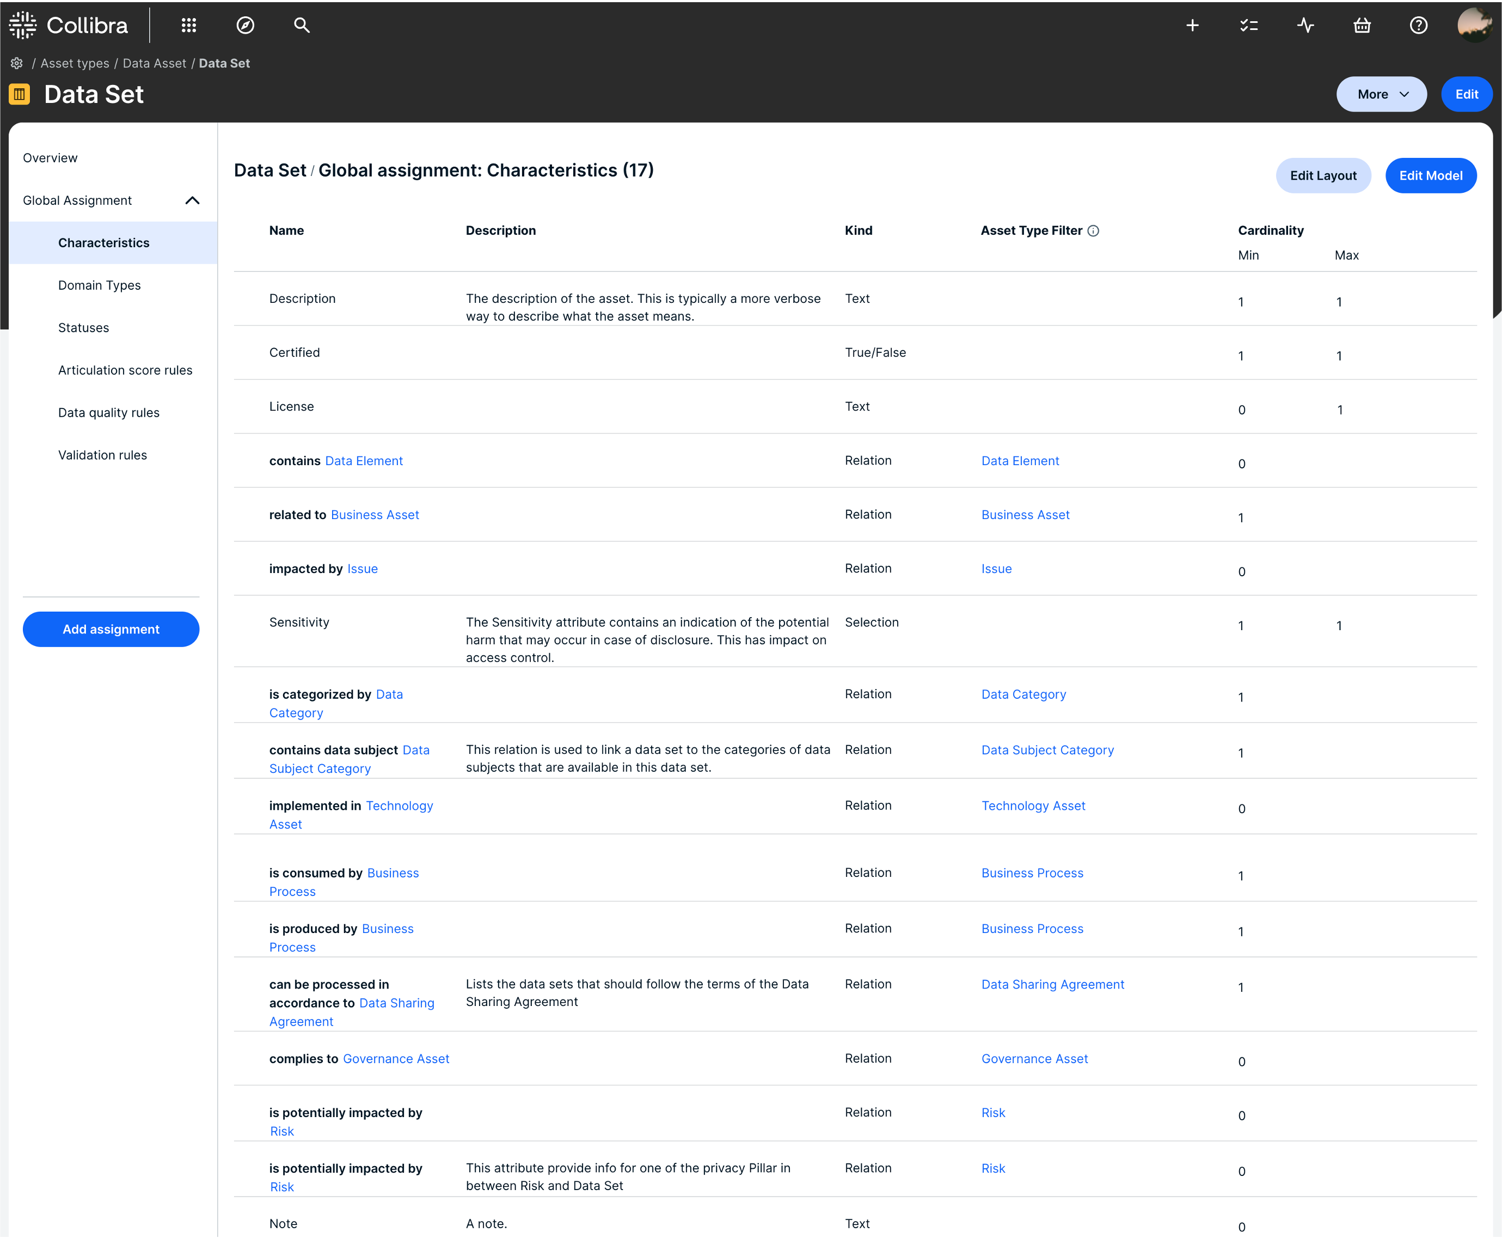This screenshot has height=1238, width=1502.
Task: Select Statuses in sidebar
Action: coord(83,328)
